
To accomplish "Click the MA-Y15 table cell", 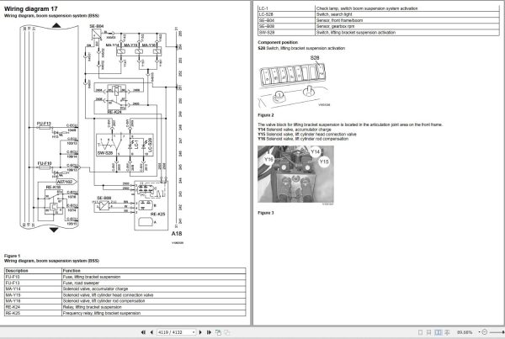I will coord(33,295).
